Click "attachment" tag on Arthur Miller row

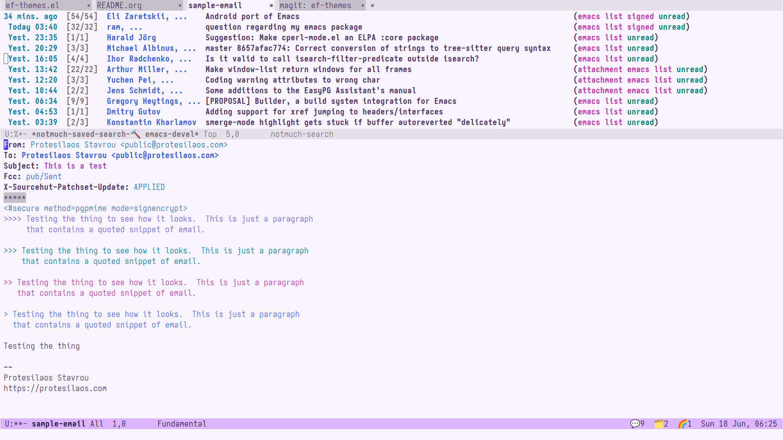600,69
